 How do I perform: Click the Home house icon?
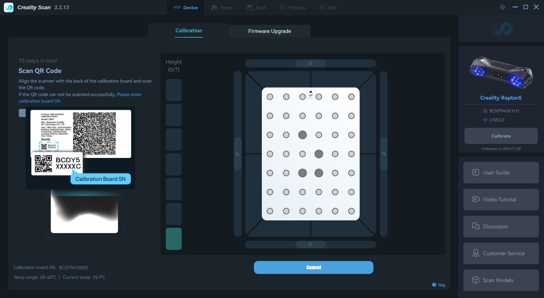coord(214,7)
